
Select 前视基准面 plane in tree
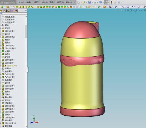9,17
